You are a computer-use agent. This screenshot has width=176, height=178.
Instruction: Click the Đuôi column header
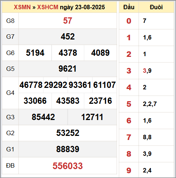tap(156, 7)
